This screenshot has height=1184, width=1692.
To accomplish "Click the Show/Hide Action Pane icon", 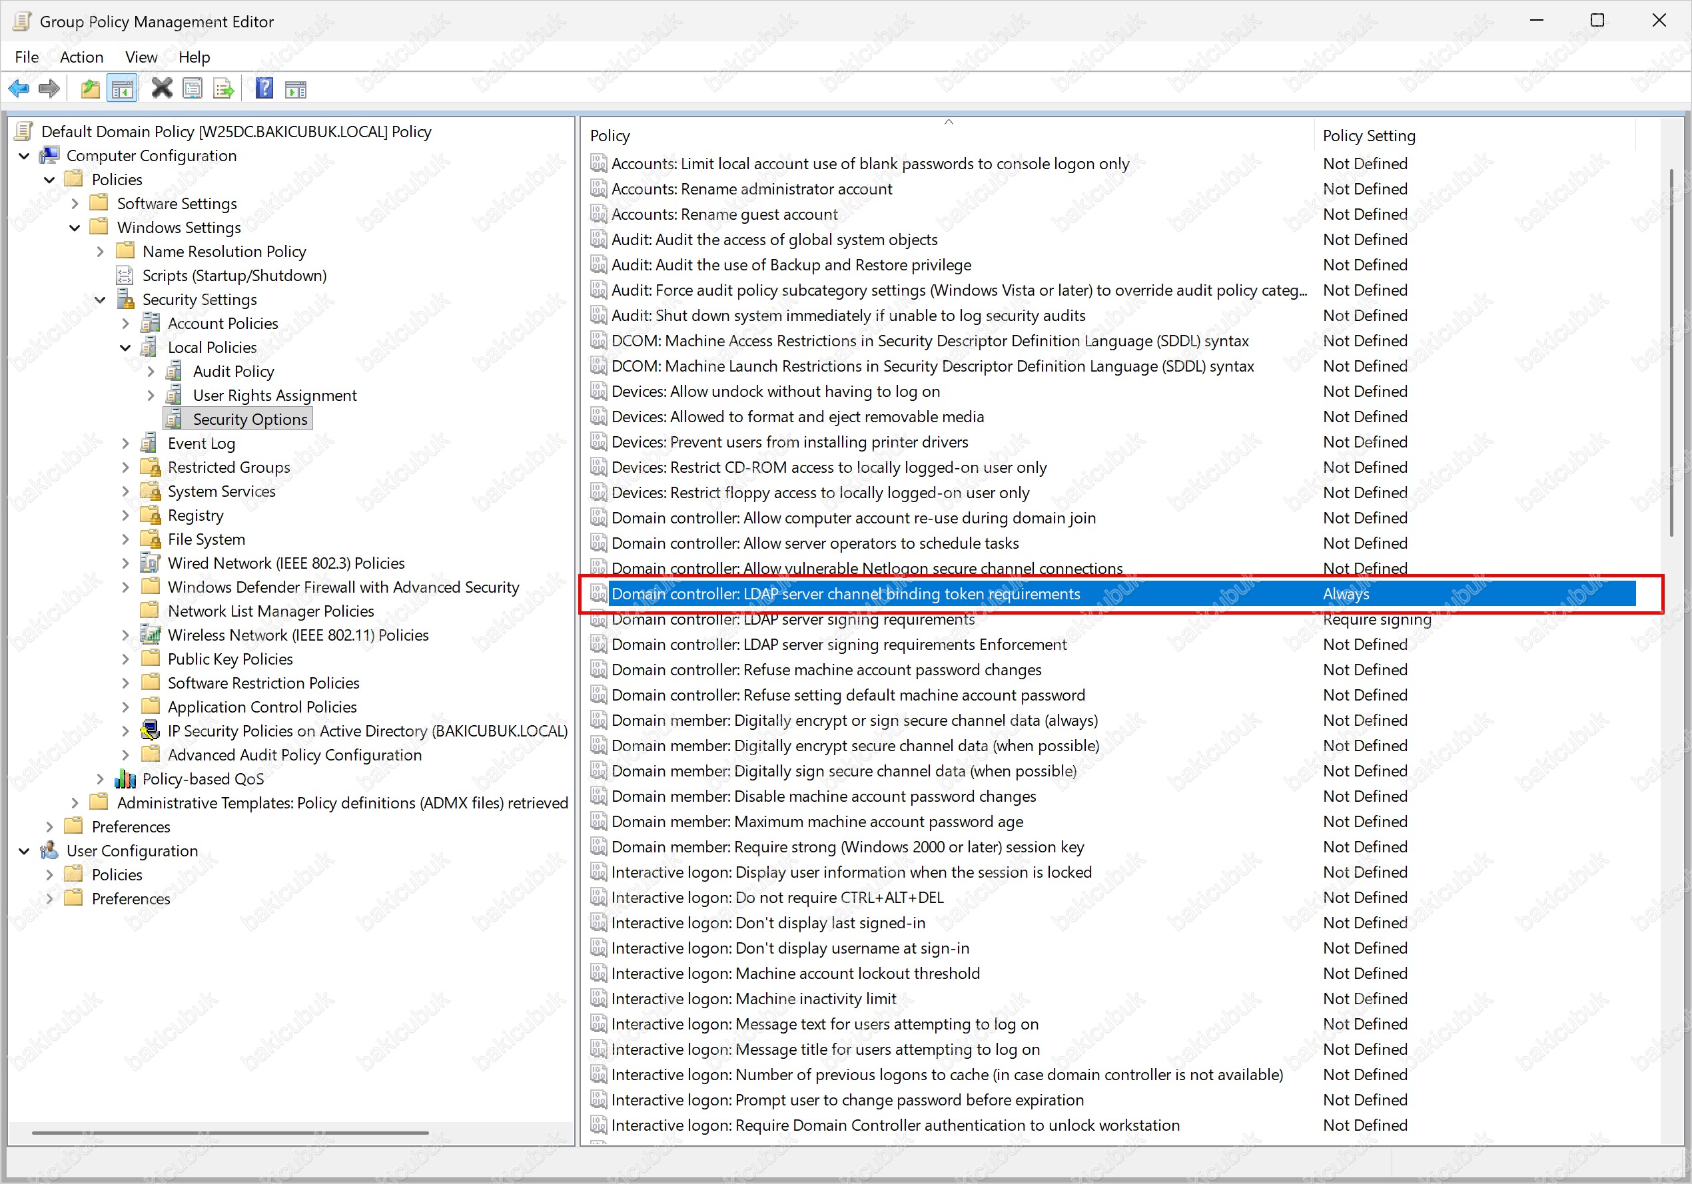I will pyautogui.click(x=296, y=89).
